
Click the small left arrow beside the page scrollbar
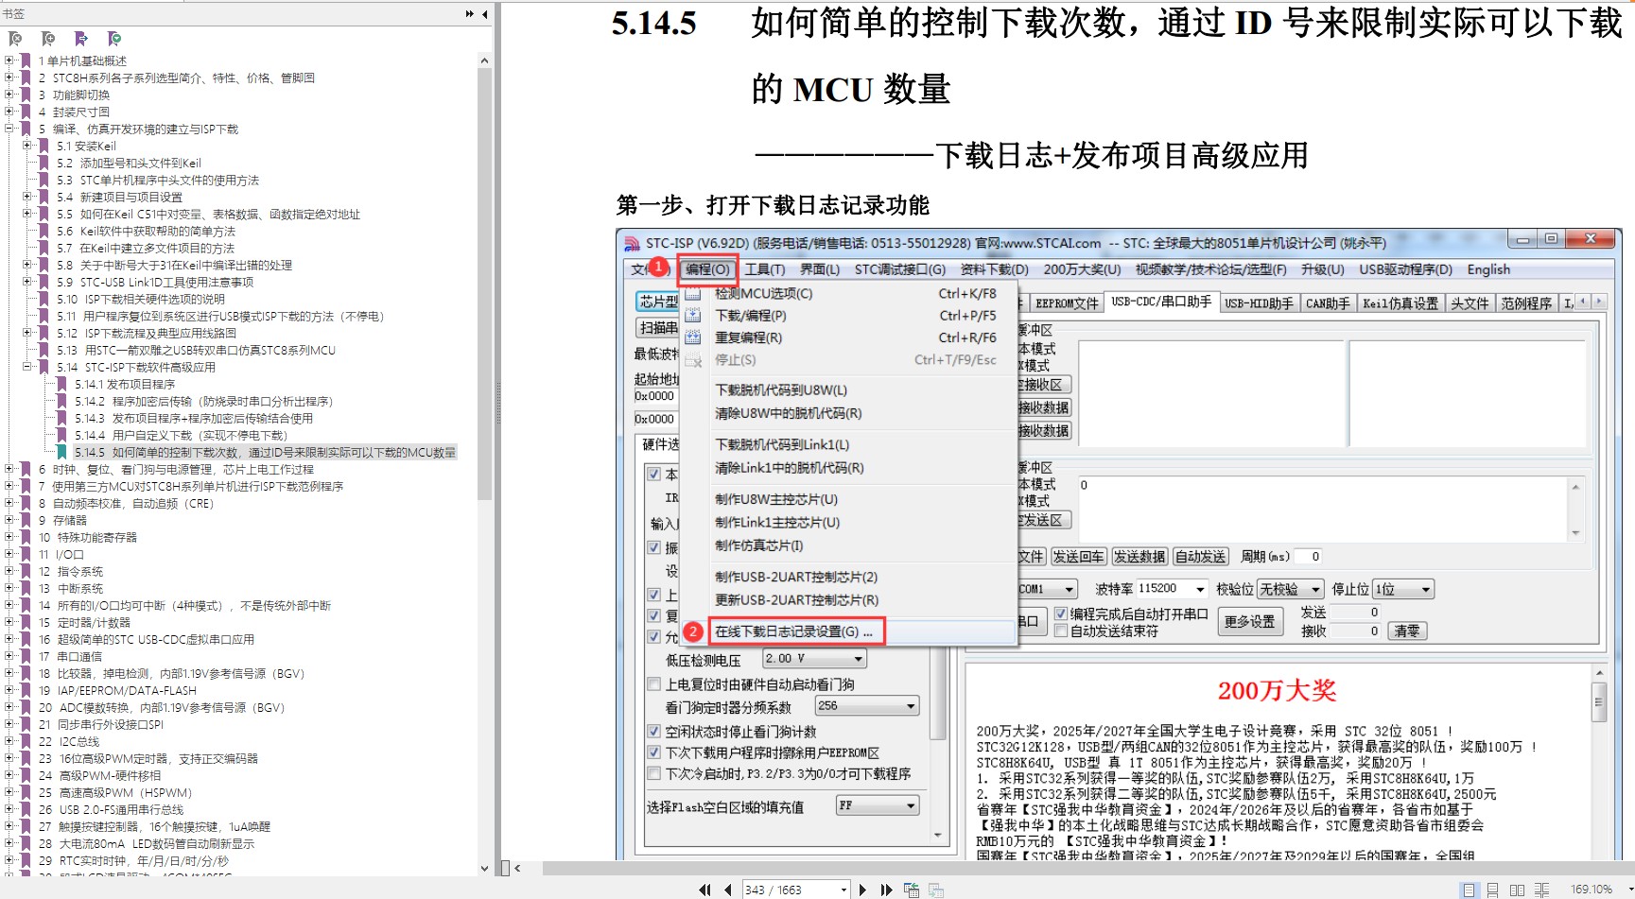(517, 868)
